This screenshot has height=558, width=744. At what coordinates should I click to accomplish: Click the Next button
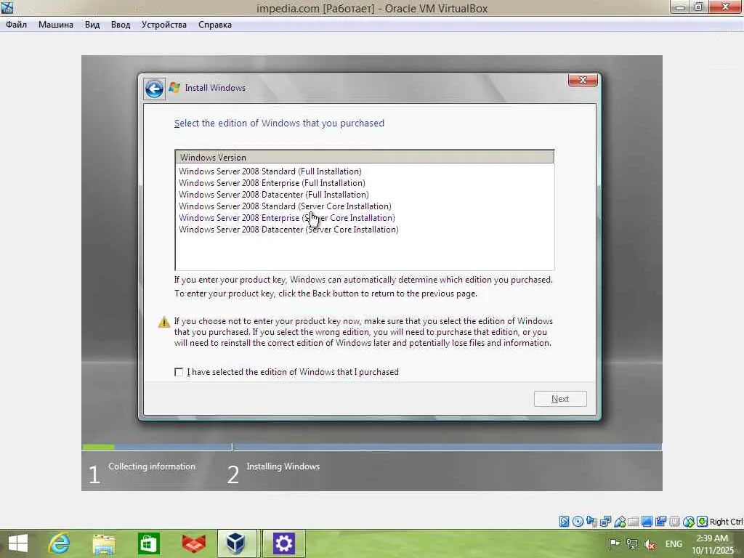560,399
